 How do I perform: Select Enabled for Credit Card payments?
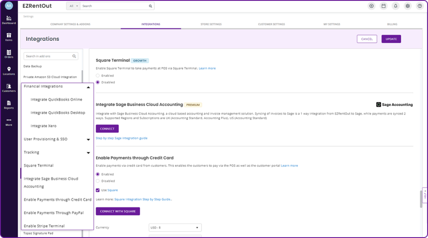(98, 174)
